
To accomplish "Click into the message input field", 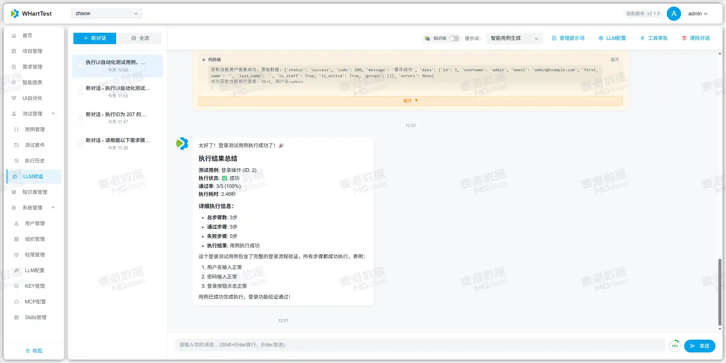I will tap(419, 345).
